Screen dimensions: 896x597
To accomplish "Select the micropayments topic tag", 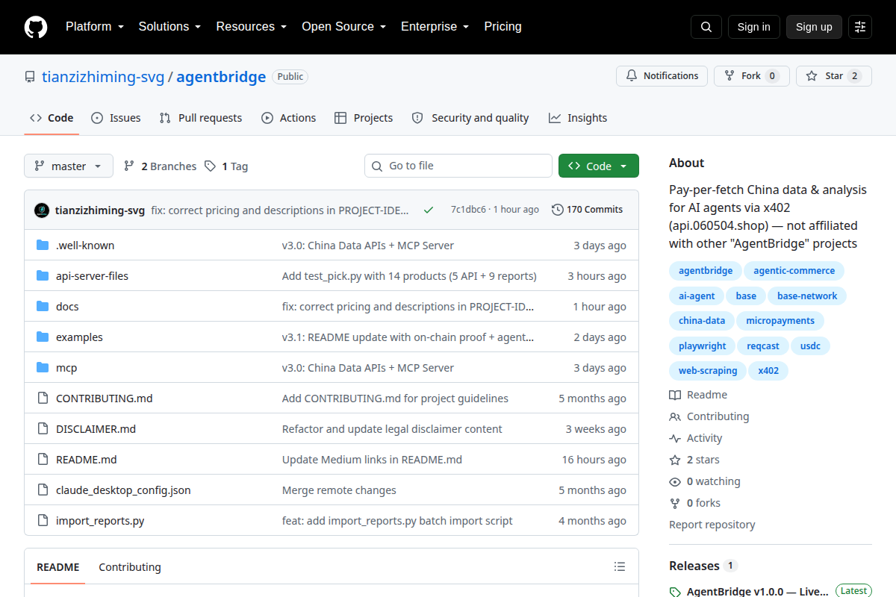I will coord(780,321).
